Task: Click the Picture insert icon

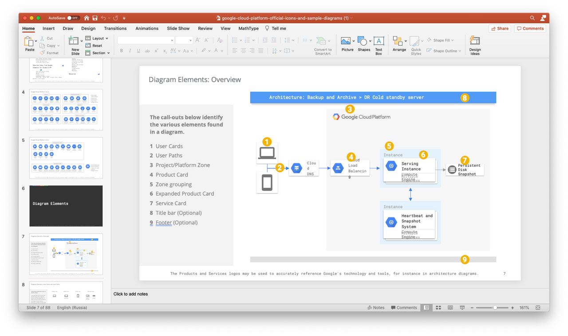Action: pyautogui.click(x=346, y=41)
